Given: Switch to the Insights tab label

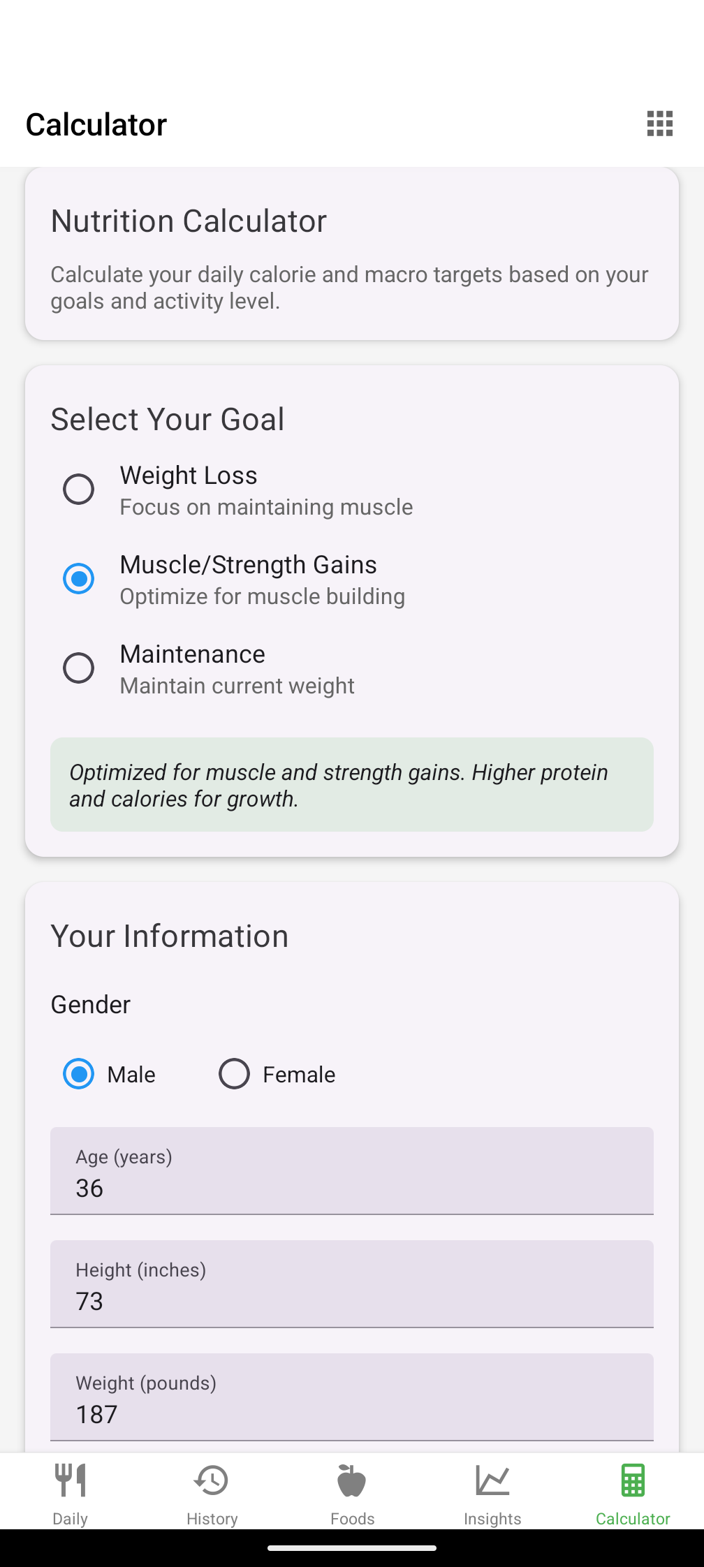Looking at the screenshot, I should click(x=492, y=1519).
